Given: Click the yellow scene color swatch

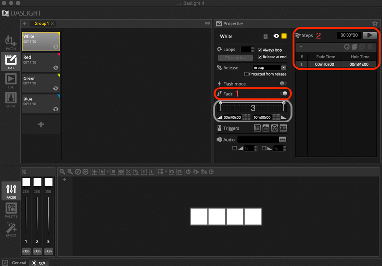Looking at the screenshot, I should coord(284,36).
